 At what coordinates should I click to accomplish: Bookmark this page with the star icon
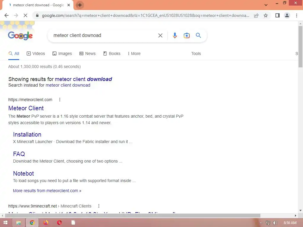click(x=266, y=15)
